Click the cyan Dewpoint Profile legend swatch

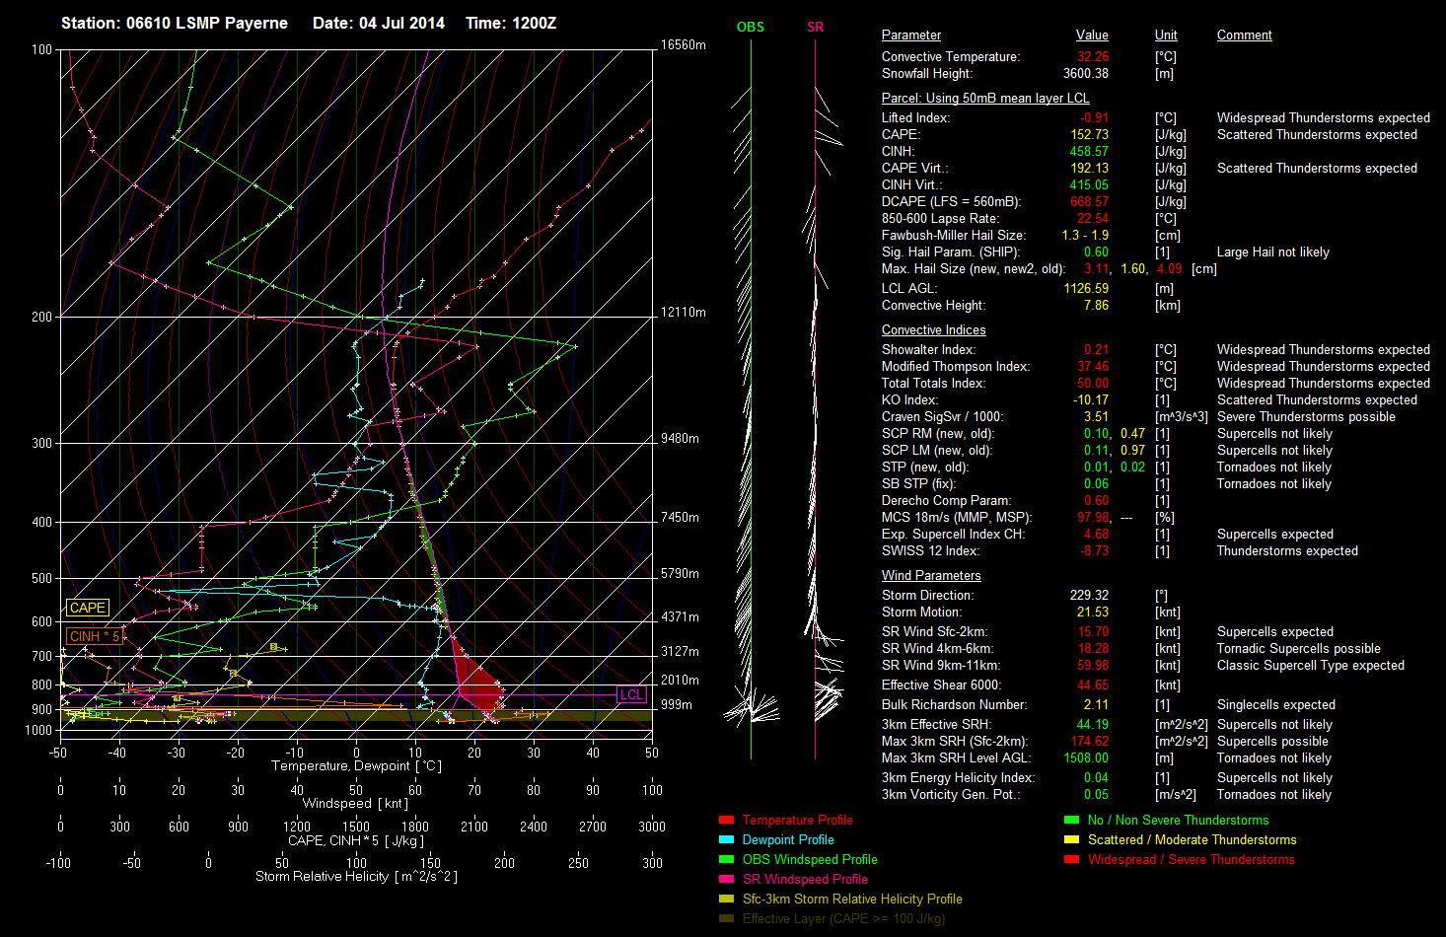click(x=726, y=839)
